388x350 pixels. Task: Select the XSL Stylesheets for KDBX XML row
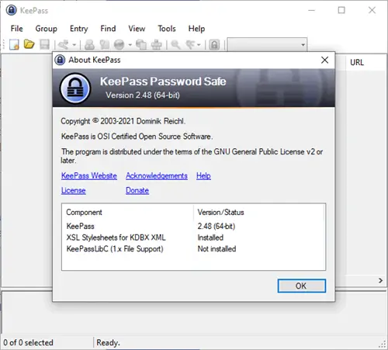[193, 237]
